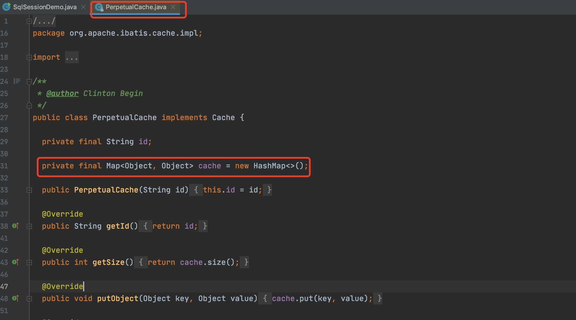The image size is (576, 320).
Task: Switch to the SqlSessionDemo.java tab
Action: click(x=45, y=7)
